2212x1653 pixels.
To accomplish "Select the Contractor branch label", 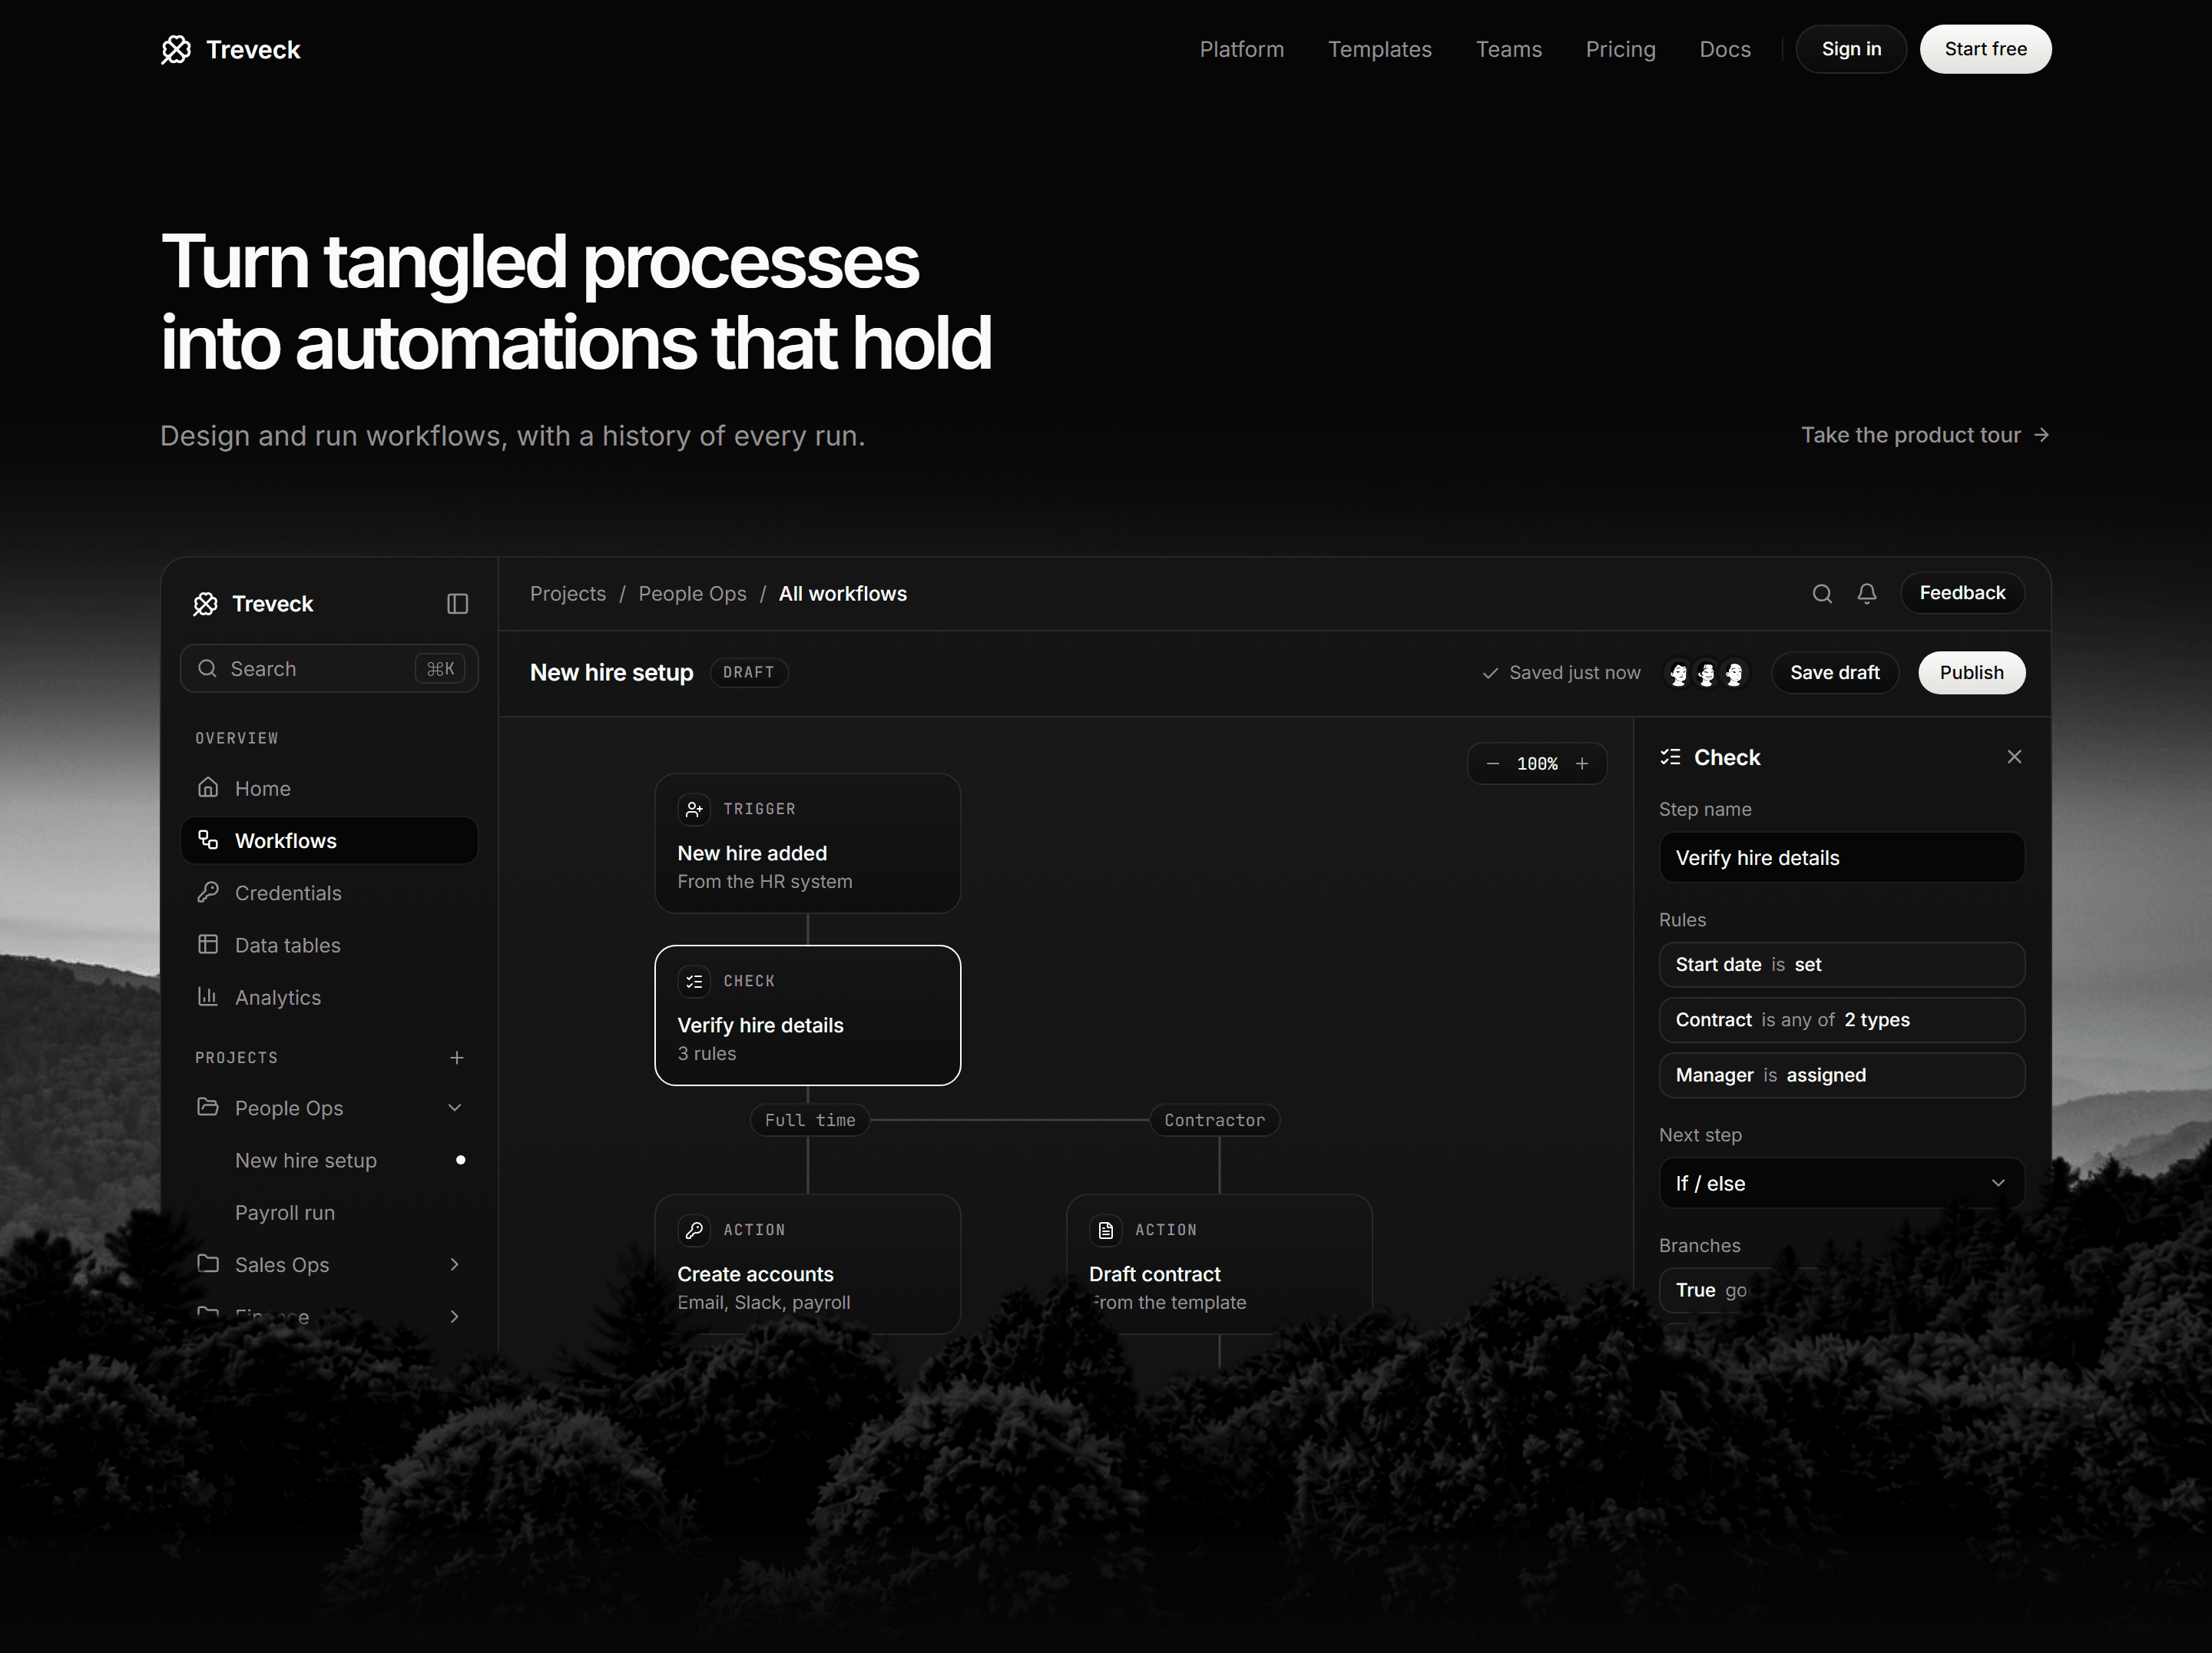I will pyautogui.click(x=1214, y=1120).
